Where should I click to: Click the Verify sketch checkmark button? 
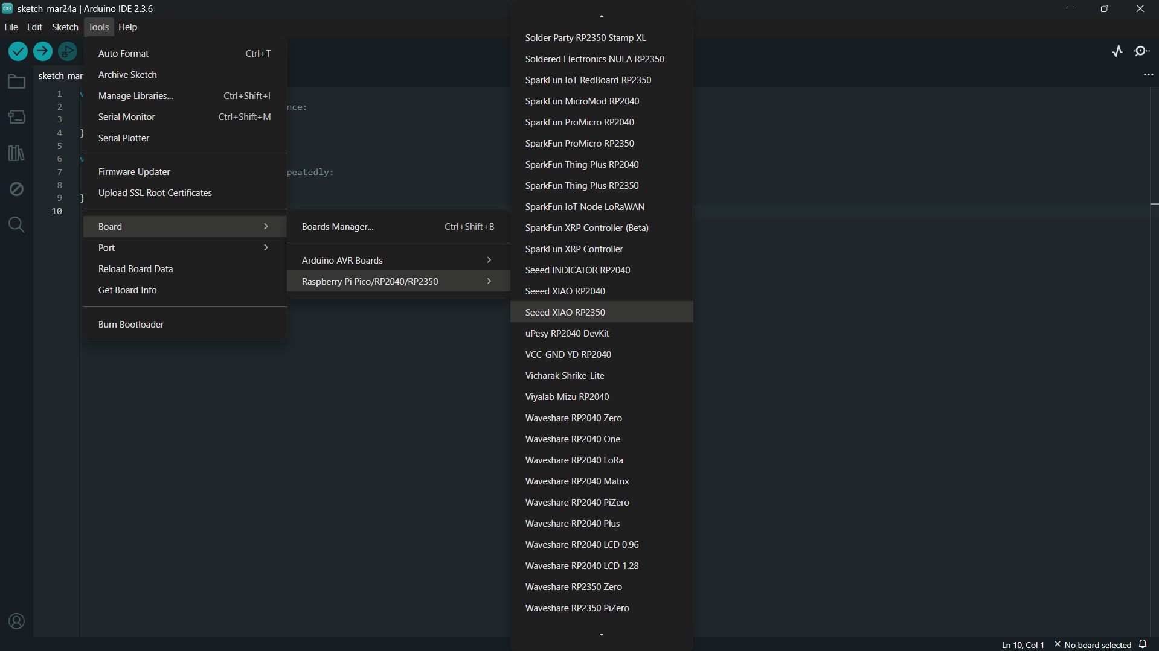[x=18, y=51]
